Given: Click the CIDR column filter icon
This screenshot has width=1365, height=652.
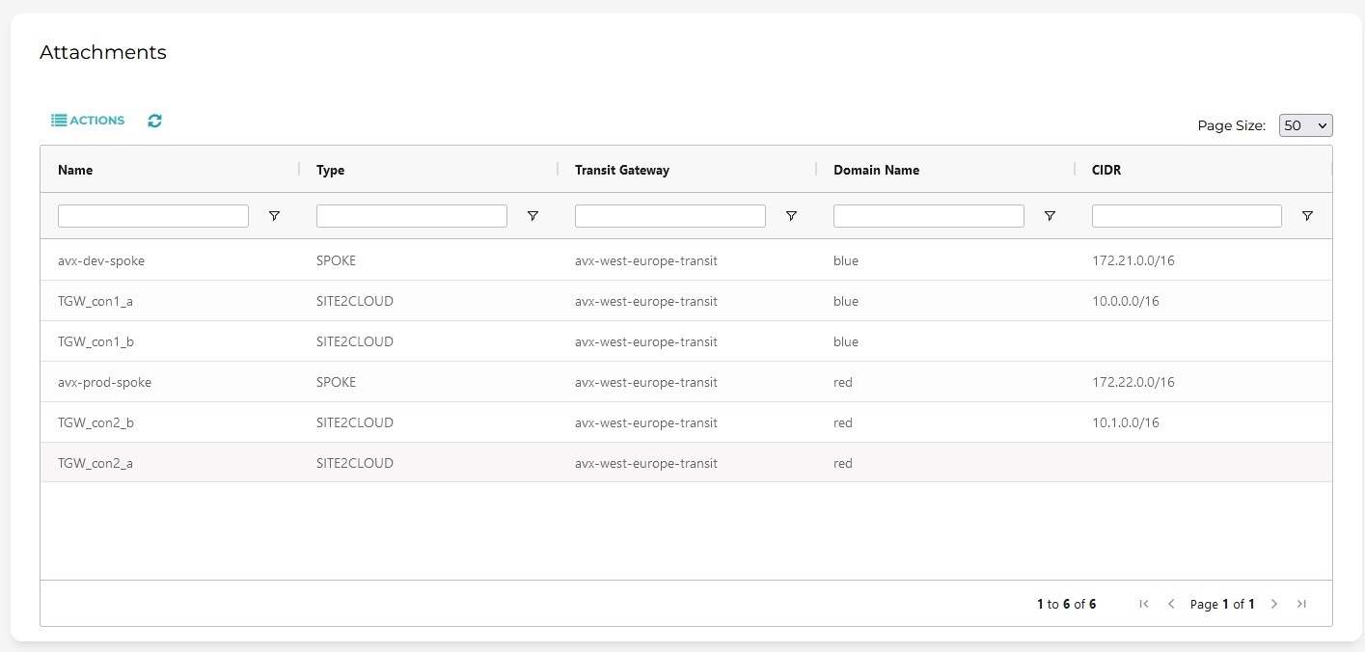Looking at the screenshot, I should (x=1307, y=216).
